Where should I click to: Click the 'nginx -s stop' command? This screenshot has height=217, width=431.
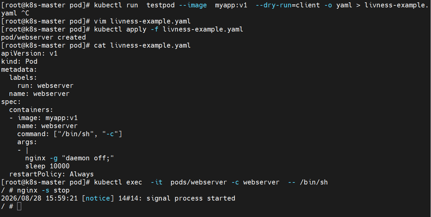[x=43, y=190]
